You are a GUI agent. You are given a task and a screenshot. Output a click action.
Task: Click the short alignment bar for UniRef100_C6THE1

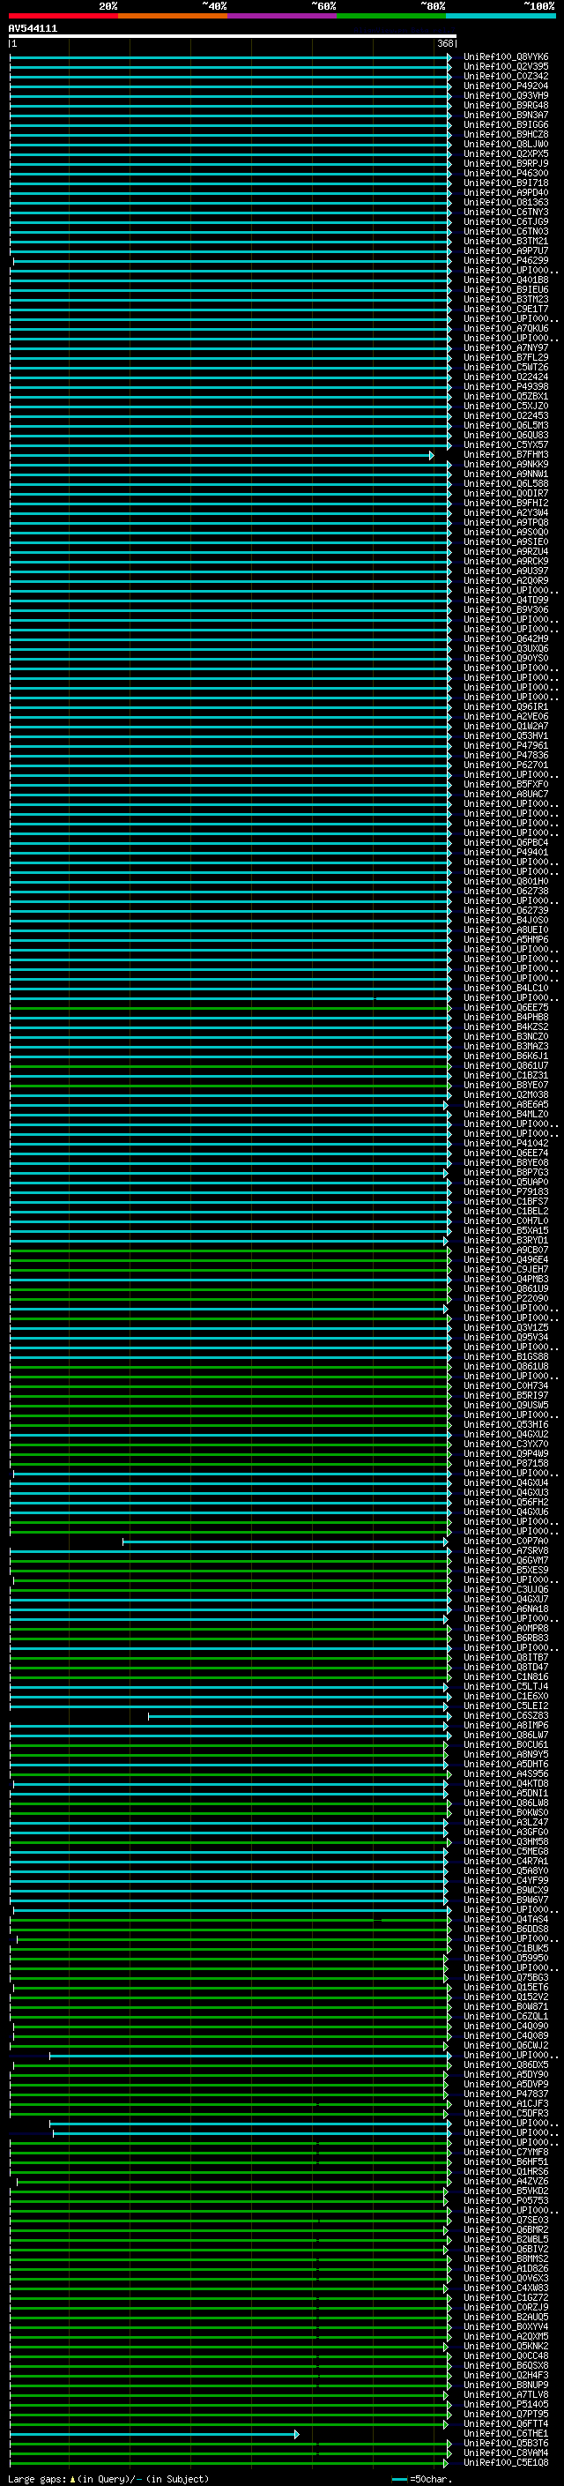click(x=154, y=2434)
